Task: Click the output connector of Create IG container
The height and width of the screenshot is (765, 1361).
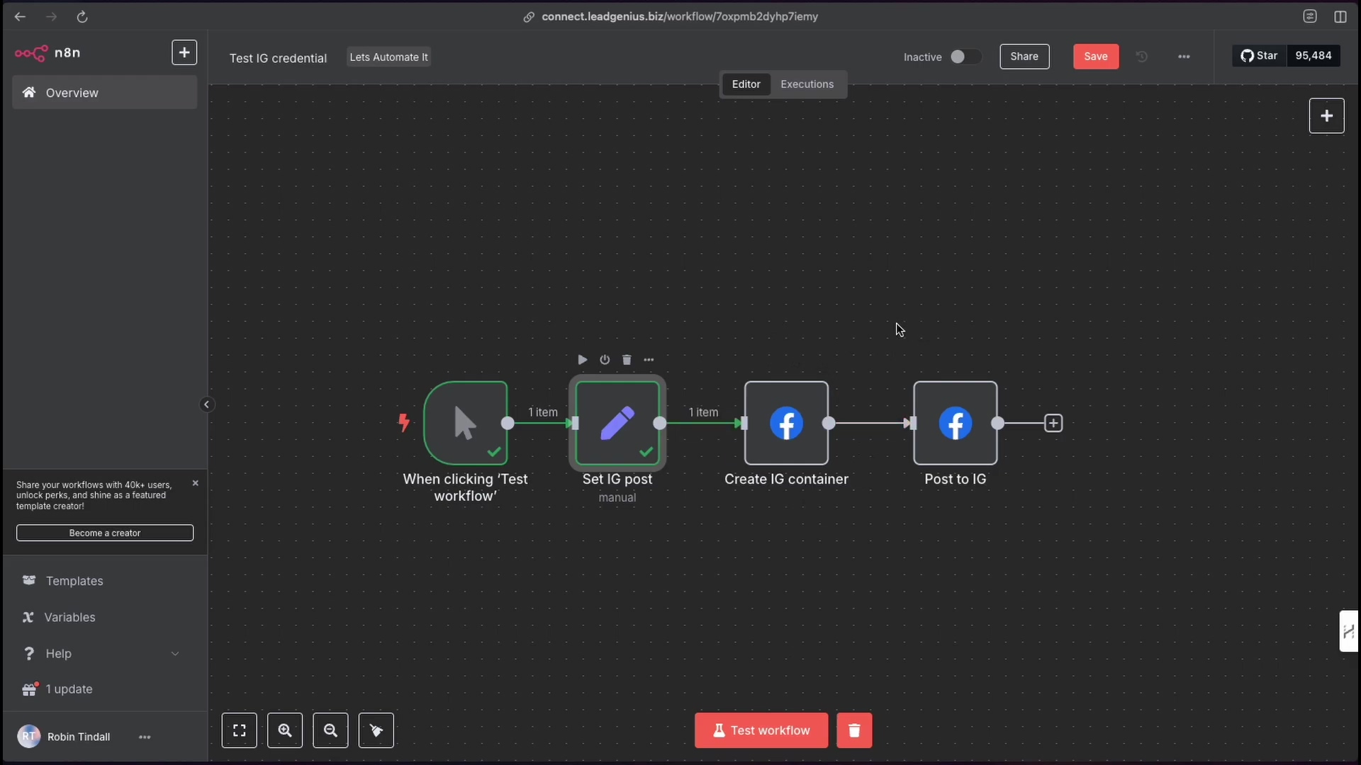Action: click(829, 423)
